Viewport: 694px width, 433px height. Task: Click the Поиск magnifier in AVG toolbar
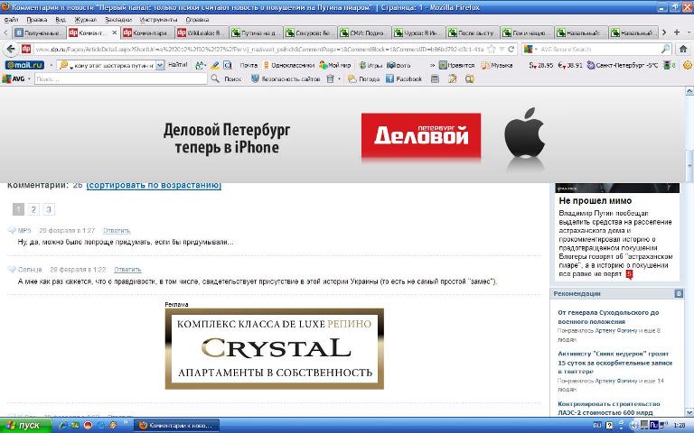(215, 78)
